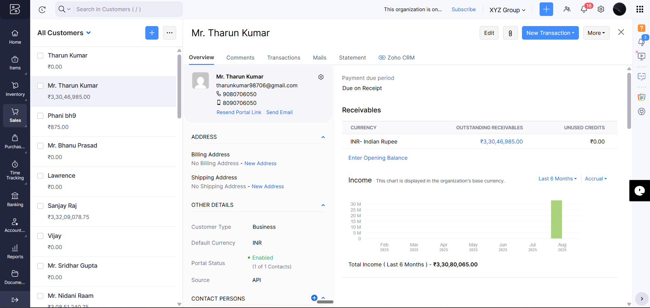The image size is (650, 308).
Task: Click the refresh icon in top bar
Action: pyautogui.click(x=42, y=9)
